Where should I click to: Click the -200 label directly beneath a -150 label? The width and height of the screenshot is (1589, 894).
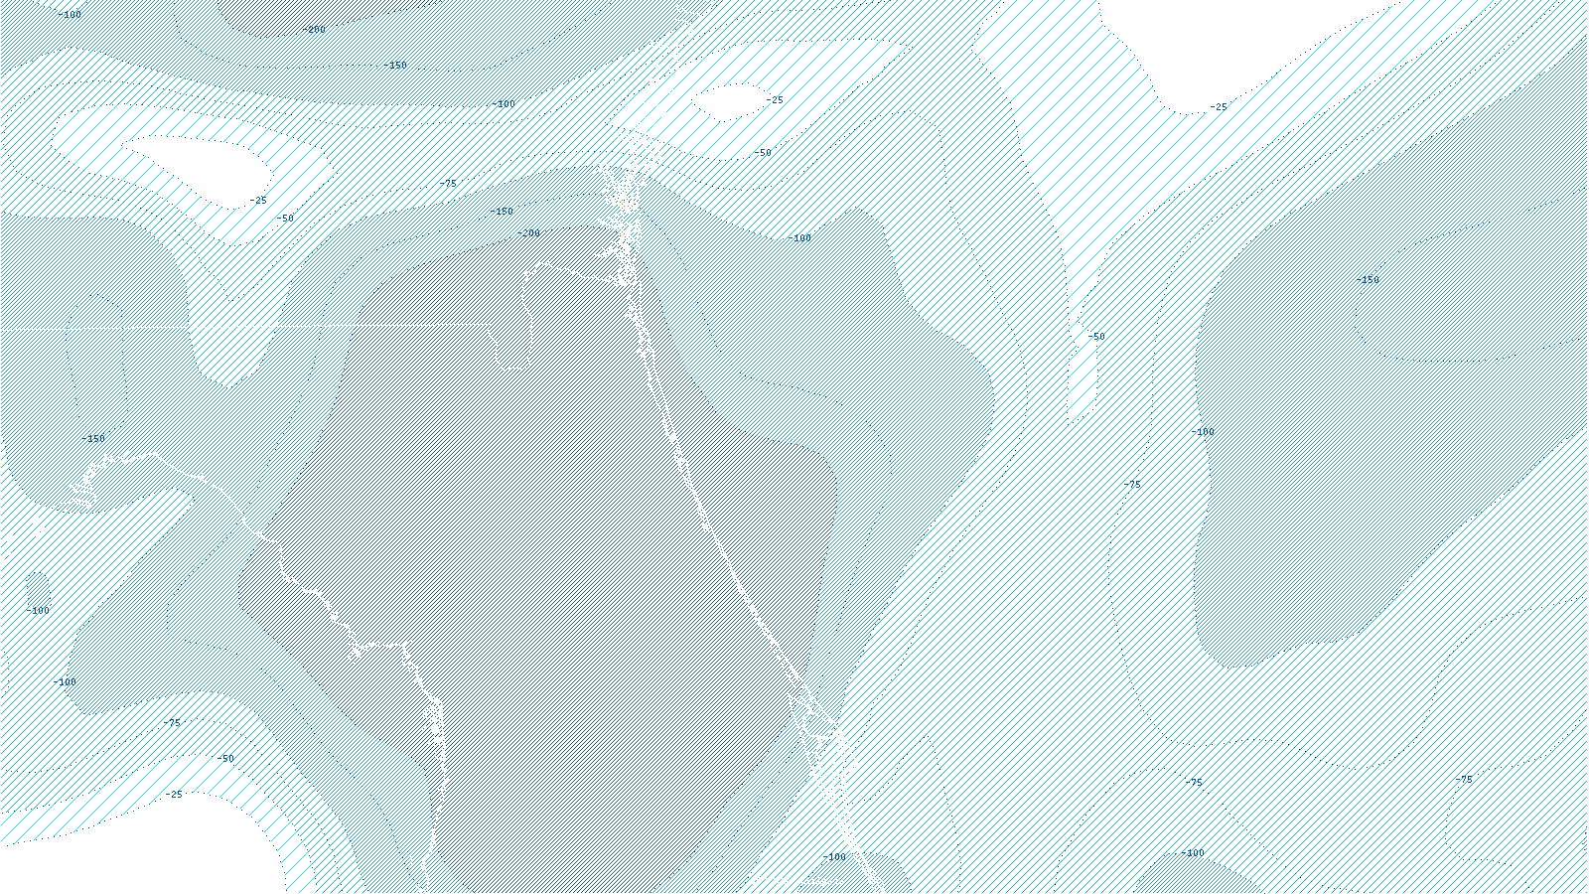529,233
